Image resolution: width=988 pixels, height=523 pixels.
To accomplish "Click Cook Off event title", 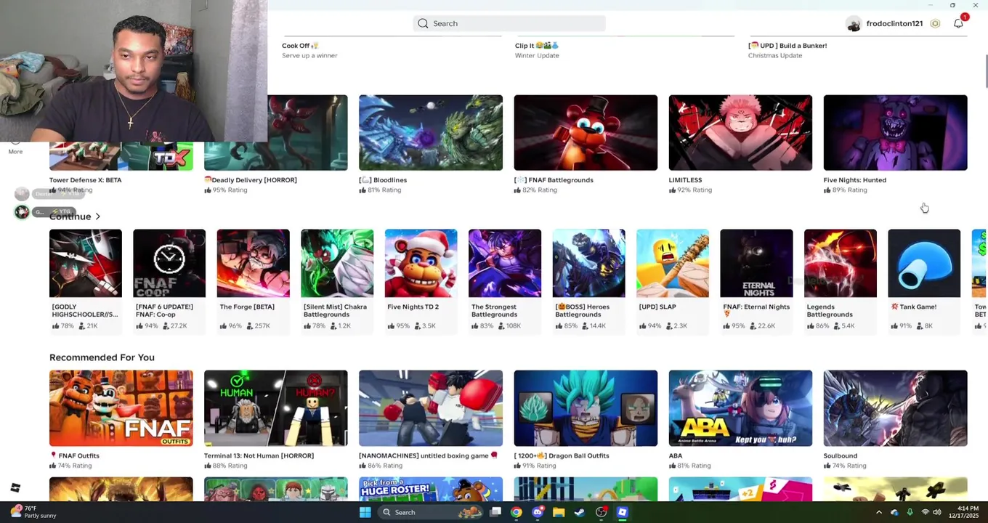I will coord(300,46).
